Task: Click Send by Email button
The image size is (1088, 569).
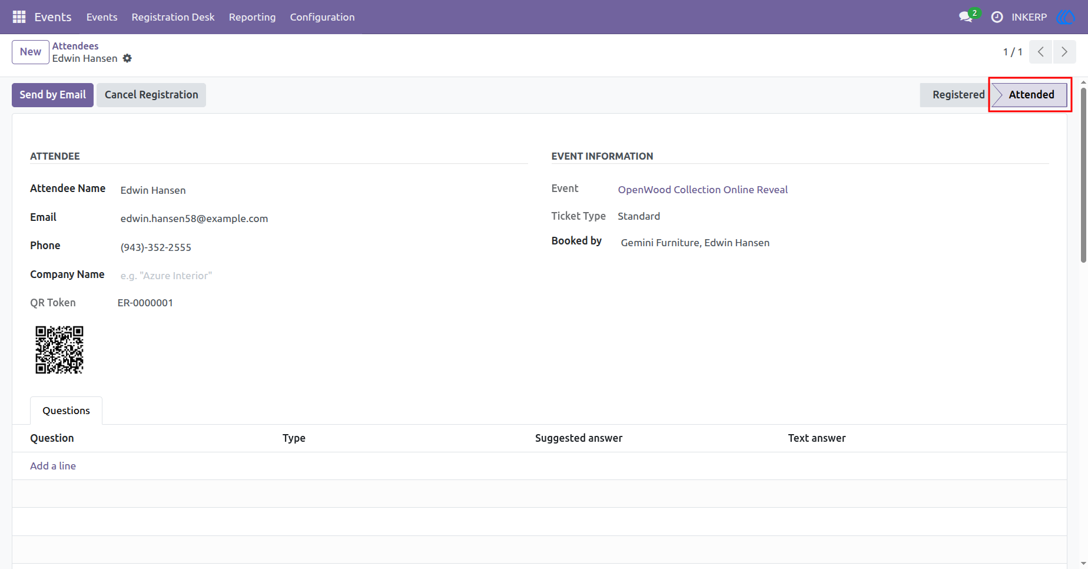Action: tap(52, 95)
